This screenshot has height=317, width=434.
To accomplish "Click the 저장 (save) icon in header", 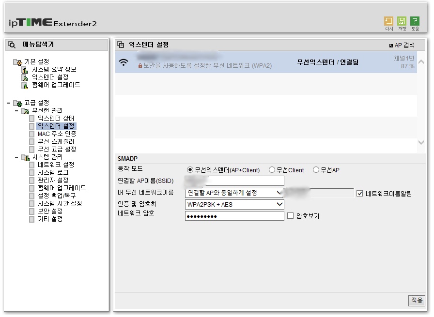I will [x=402, y=21].
